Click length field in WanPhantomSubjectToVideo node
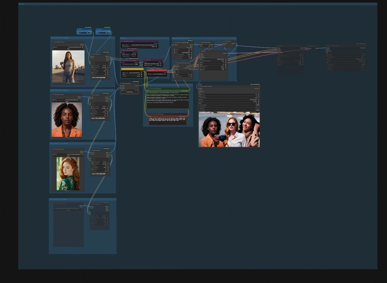This screenshot has height=283, width=387. 184,74
